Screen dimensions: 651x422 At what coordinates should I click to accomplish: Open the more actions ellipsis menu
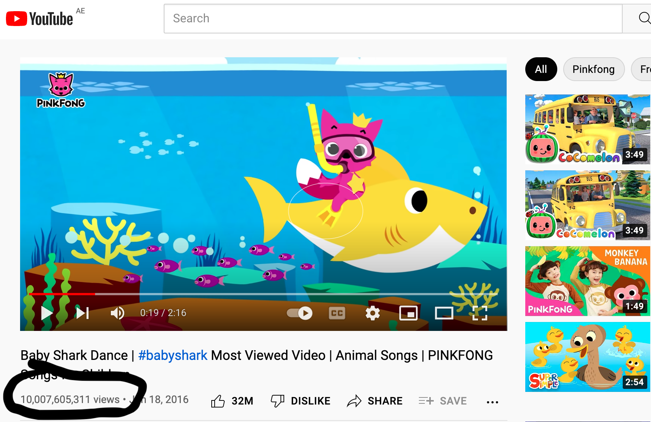coord(493,402)
